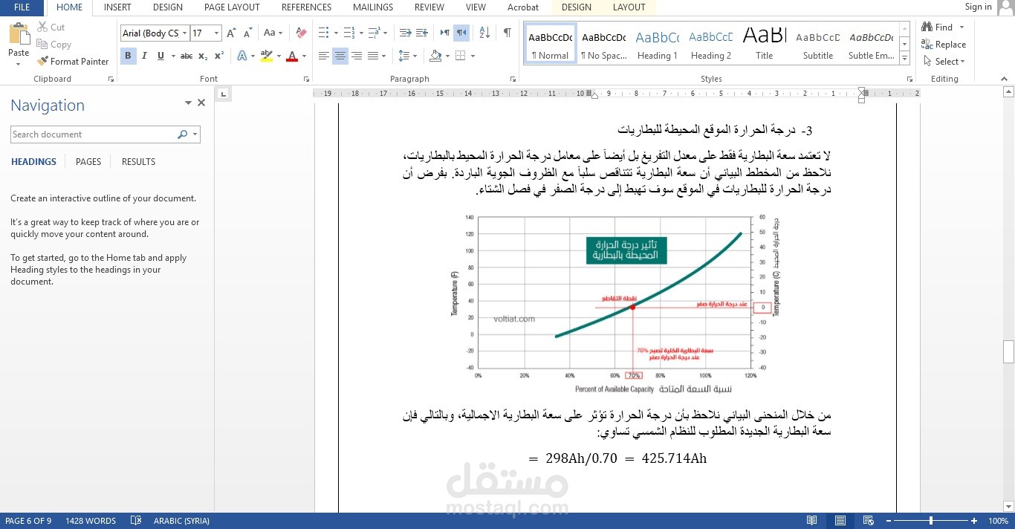Open the PAGES tab in Navigation

point(88,162)
